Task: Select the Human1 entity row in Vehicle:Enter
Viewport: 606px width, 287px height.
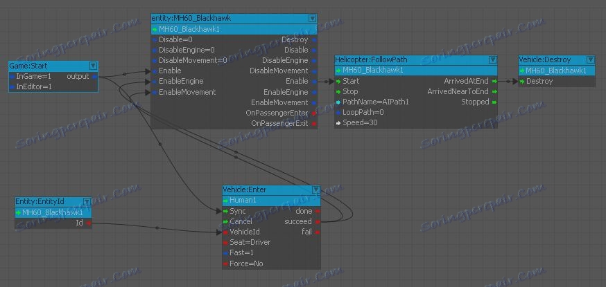Action: tap(271, 201)
